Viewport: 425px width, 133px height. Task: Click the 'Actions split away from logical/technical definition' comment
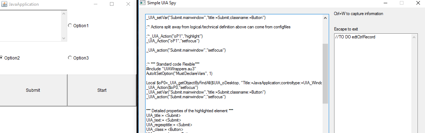218,27
